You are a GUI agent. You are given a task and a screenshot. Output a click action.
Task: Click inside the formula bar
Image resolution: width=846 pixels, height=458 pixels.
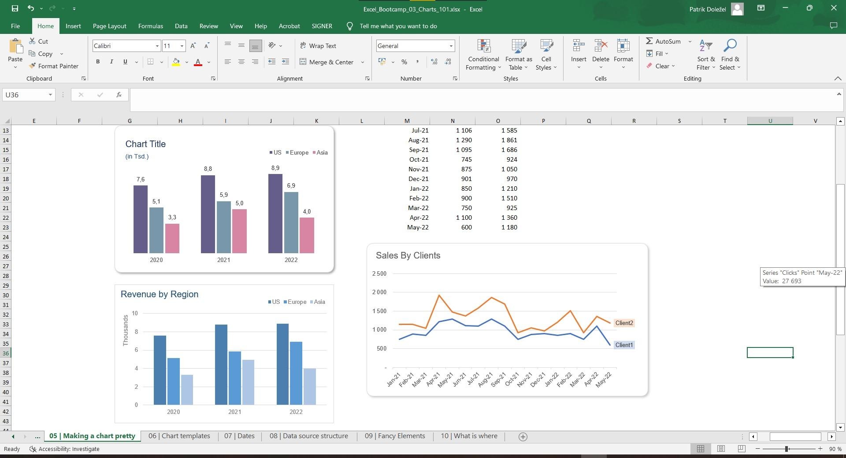[482, 100]
